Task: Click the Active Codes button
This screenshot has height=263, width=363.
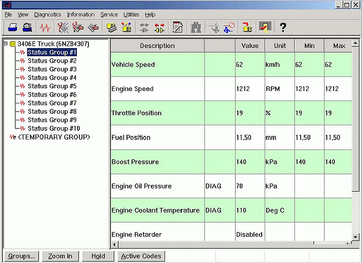Action: point(141,256)
